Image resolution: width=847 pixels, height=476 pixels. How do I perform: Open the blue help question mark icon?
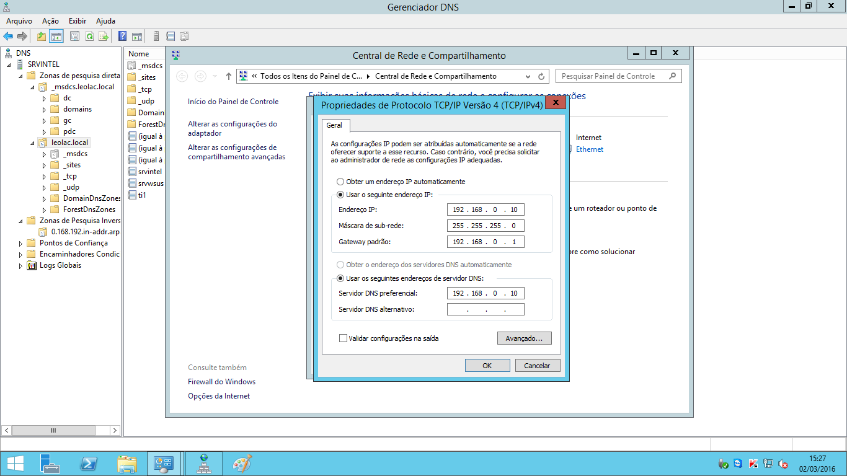pyautogui.click(x=122, y=37)
